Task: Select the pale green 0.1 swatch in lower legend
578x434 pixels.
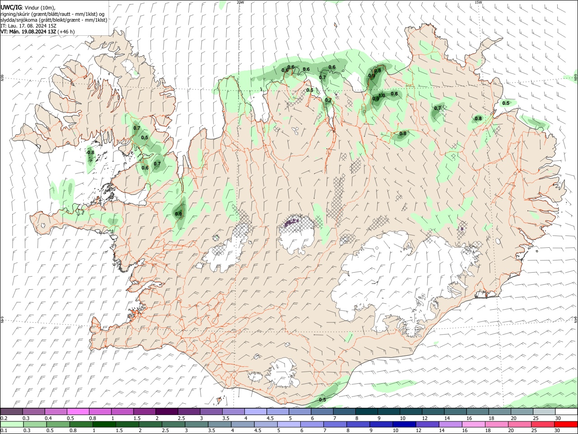Action: [x=12, y=424]
